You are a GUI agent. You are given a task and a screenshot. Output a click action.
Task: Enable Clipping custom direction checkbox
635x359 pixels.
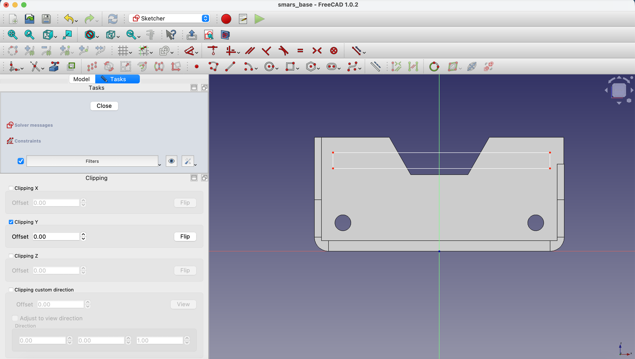[x=11, y=290]
